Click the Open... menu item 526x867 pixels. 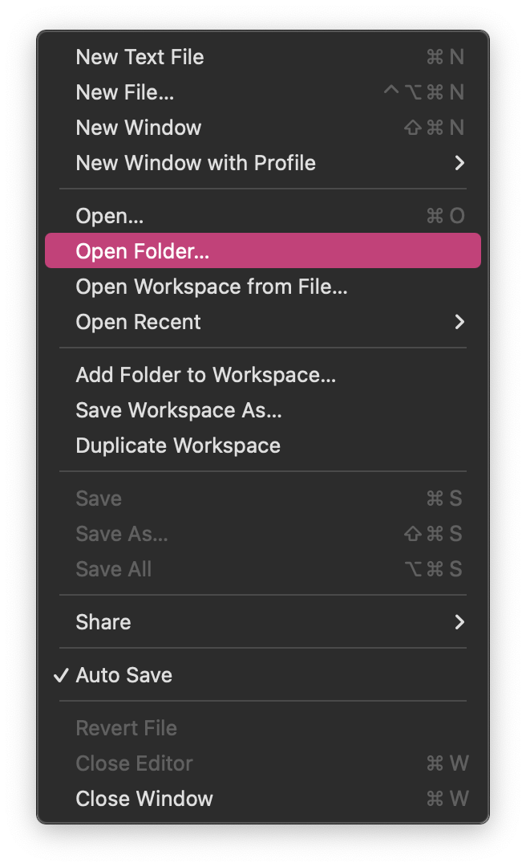(x=110, y=216)
